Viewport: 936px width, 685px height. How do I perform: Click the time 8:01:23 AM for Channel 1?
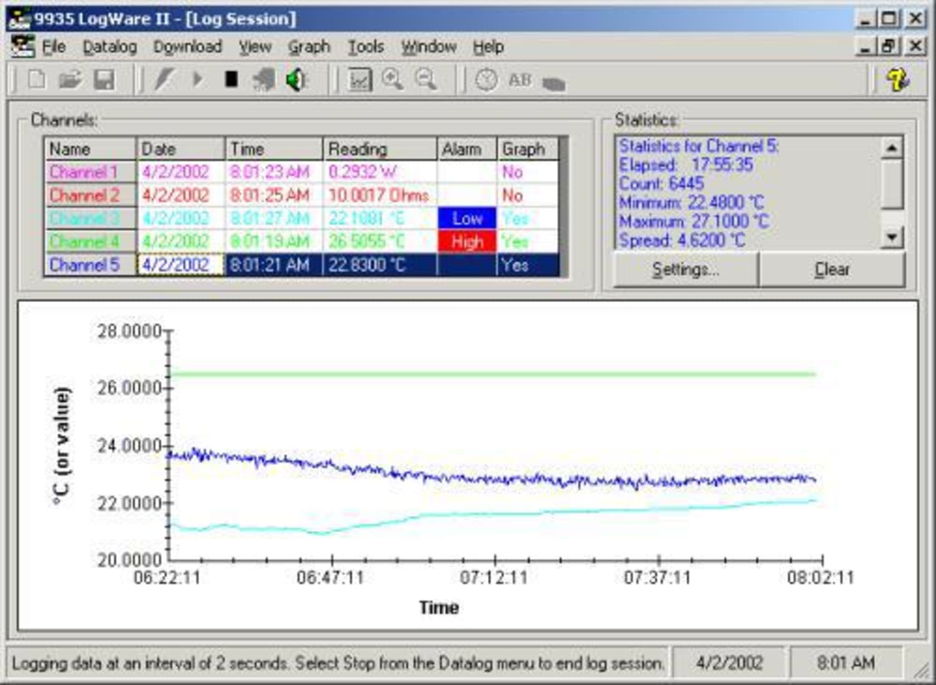click(274, 172)
